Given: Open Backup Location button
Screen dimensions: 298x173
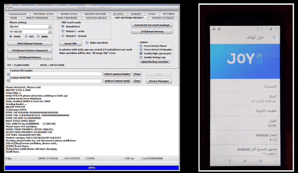Looking at the screenshot, I should coord(155,62).
